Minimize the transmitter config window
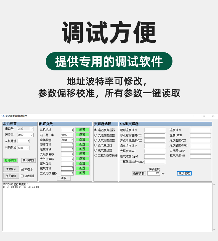The height and width of the screenshot is (241, 218). tap(195, 116)
